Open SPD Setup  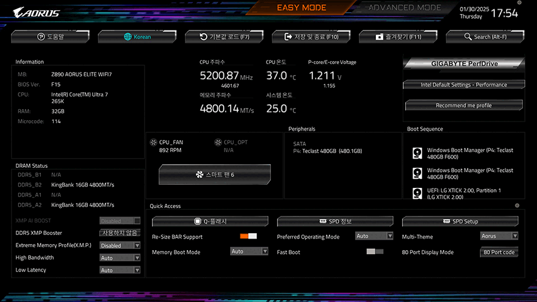pyautogui.click(x=460, y=221)
